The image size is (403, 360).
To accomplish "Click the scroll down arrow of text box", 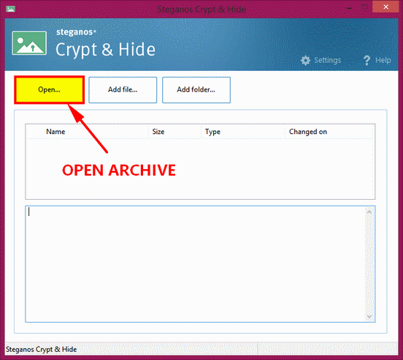I will (369, 316).
